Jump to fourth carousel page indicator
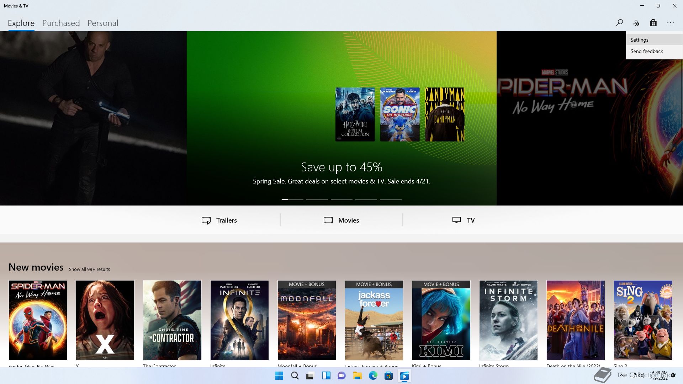This screenshot has height=384, width=683. point(366,199)
